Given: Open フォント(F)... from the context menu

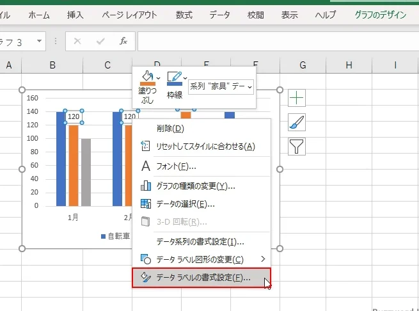Looking at the screenshot, I should coord(202,166).
